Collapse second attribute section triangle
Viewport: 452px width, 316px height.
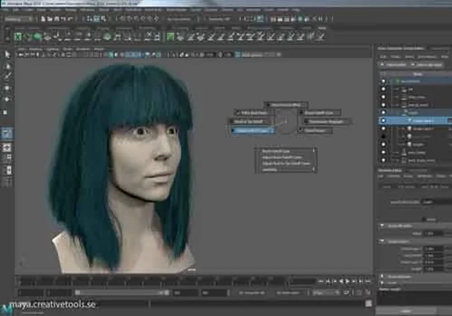pos(382,241)
